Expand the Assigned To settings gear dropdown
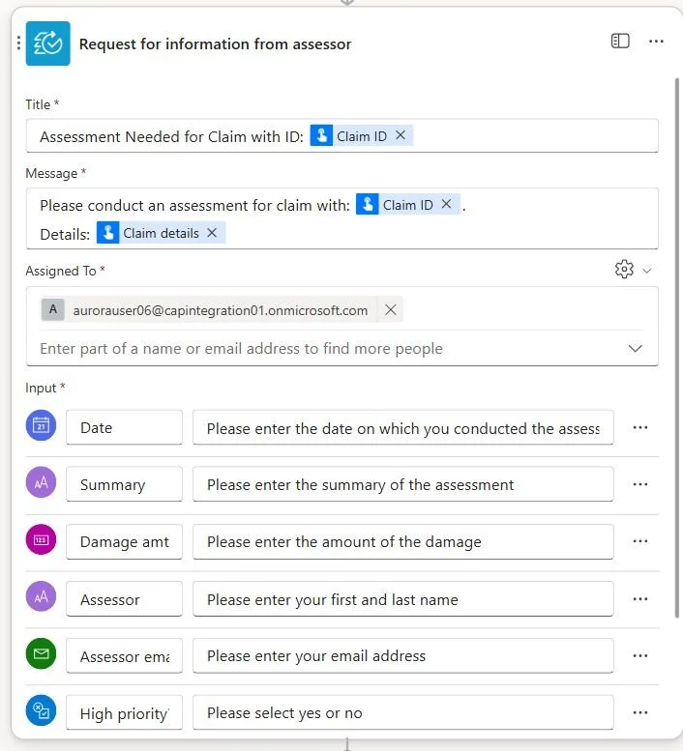The height and width of the screenshot is (751, 683). pos(633,270)
